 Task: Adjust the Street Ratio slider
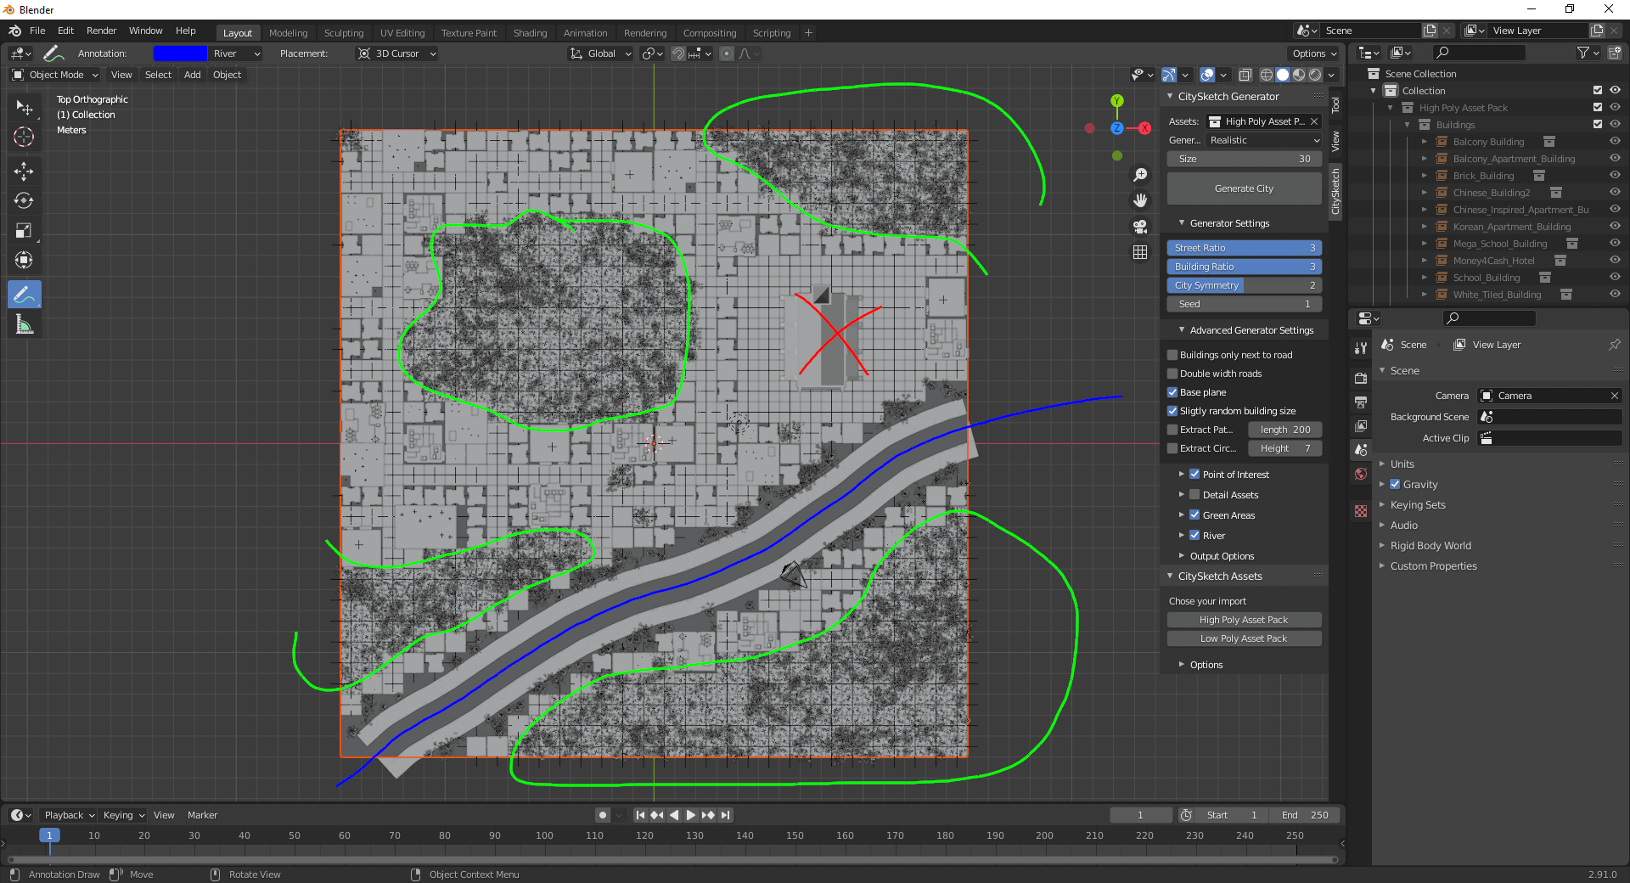[x=1244, y=248]
